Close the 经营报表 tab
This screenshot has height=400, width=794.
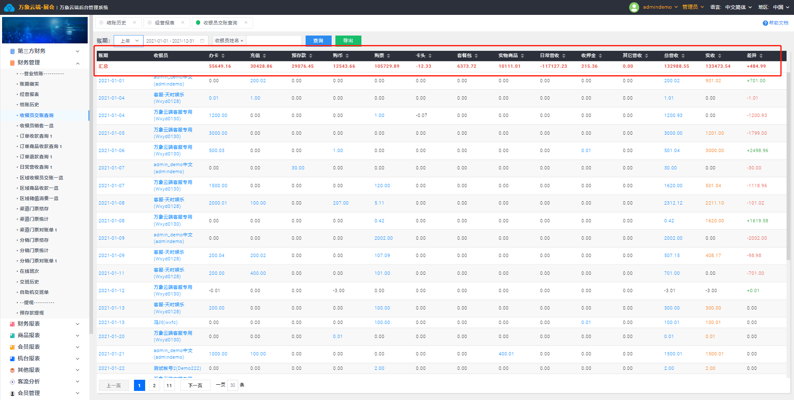click(x=183, y=23)
